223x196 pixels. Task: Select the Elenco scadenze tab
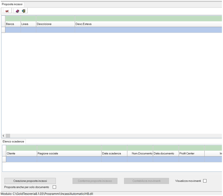[13, 142]
